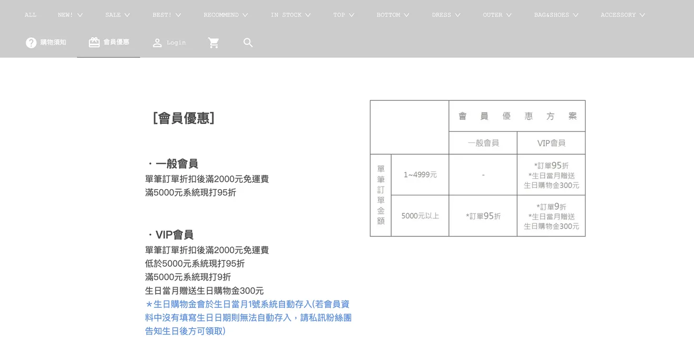Click the 5000元以上 table row label
The width and height of the screenshot is (694, 364).
[x=420, y=216]
